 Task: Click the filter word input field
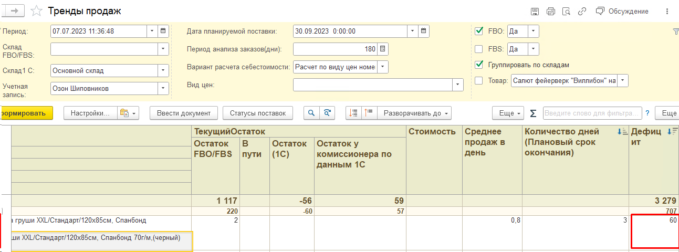(592, 113)
